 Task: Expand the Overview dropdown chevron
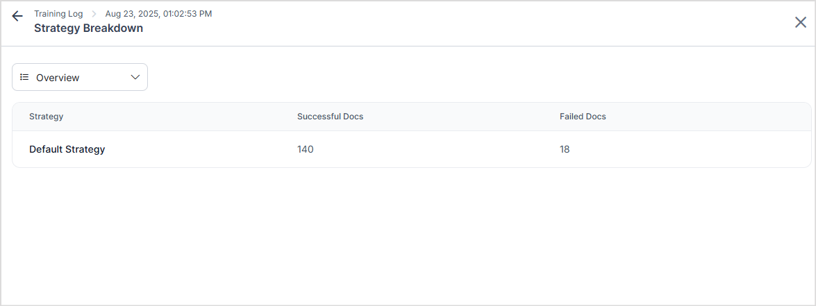point(135,77)
